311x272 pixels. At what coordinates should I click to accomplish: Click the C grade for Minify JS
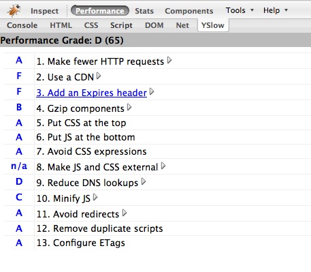click(19, 197)
